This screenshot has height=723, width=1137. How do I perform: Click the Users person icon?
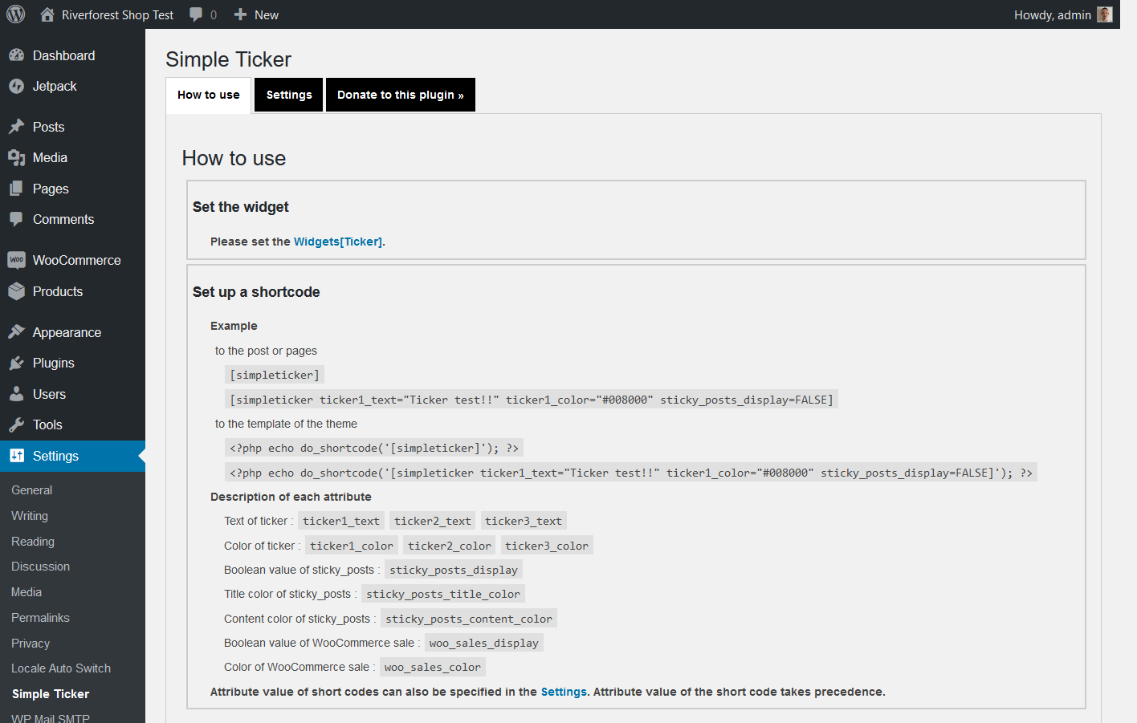point(16,394)
